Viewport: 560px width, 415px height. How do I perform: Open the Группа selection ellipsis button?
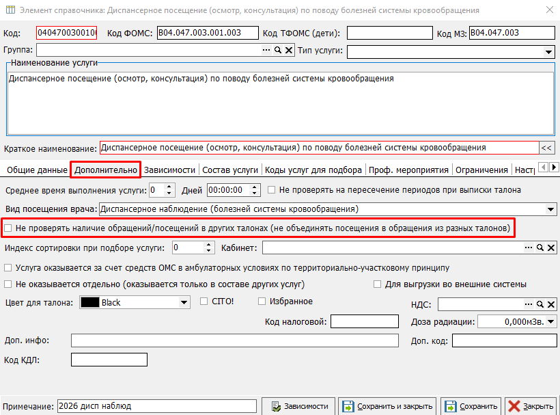(x=266, y=50)
